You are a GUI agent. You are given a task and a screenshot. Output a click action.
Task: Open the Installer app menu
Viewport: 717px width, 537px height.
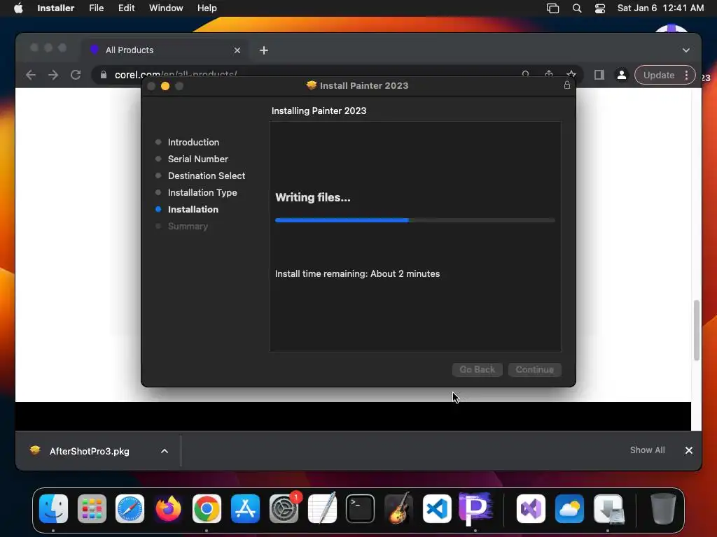tap(56, 8)
